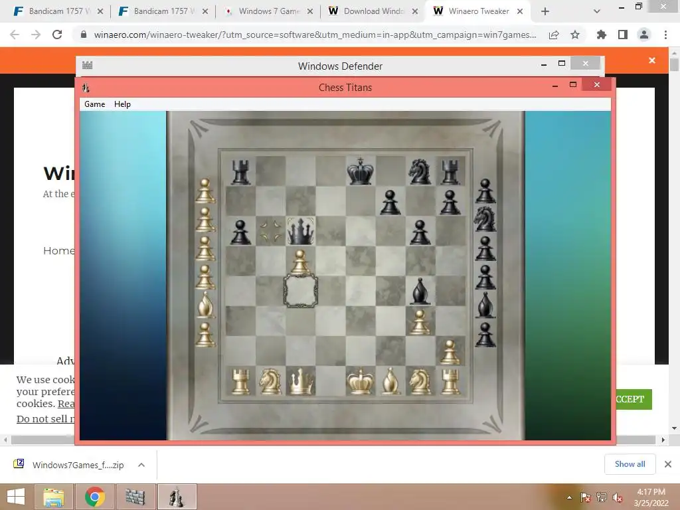The height and width of the screenshot is (510, 680).
Task: Open the taskbar clock and date
Action: click(651, 497)
